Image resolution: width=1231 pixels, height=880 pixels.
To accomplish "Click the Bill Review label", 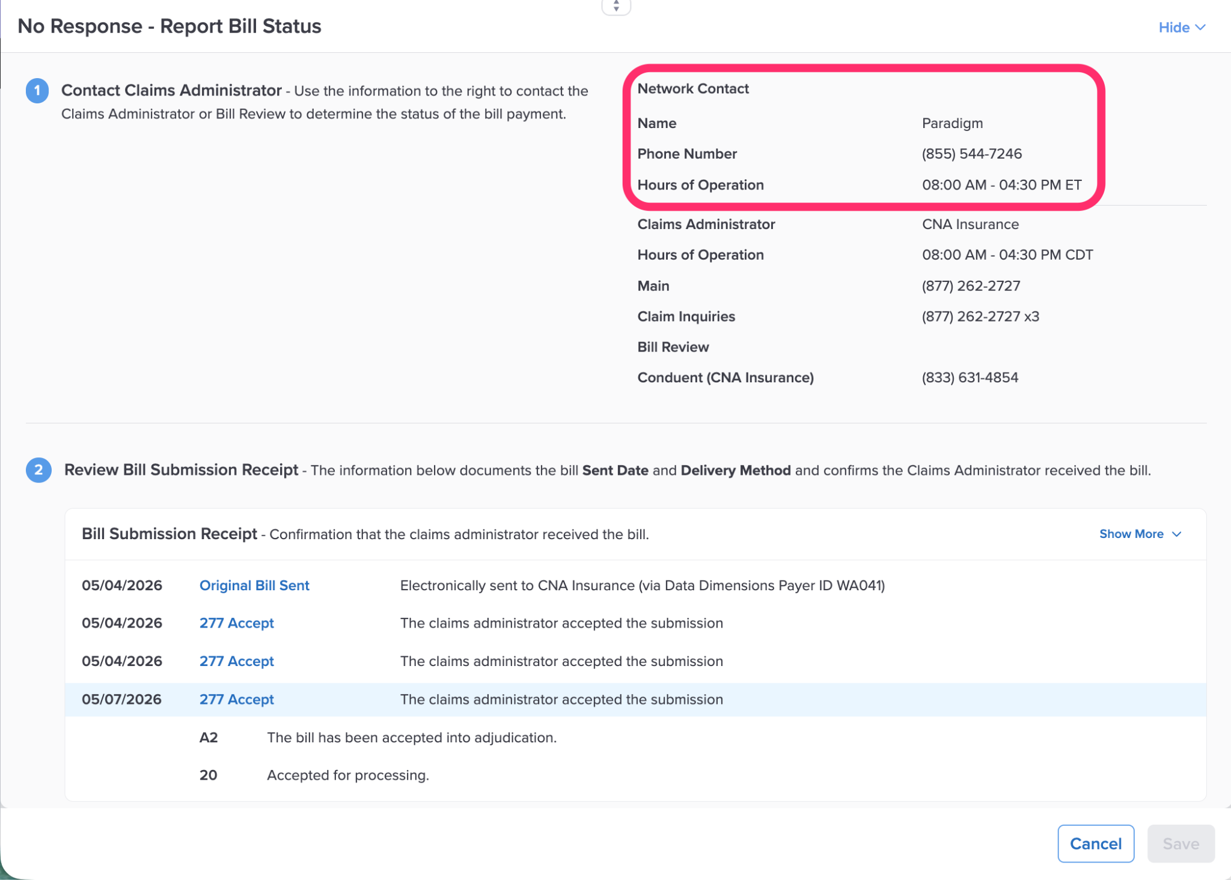I will [x=673, y=347].
